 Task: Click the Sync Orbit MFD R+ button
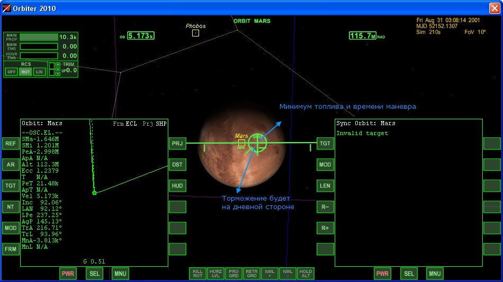point(325,228)
